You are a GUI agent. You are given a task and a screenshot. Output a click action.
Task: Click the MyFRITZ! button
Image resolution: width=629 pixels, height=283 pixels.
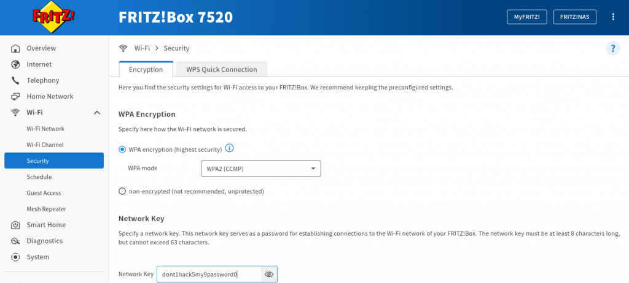[527, 17]
